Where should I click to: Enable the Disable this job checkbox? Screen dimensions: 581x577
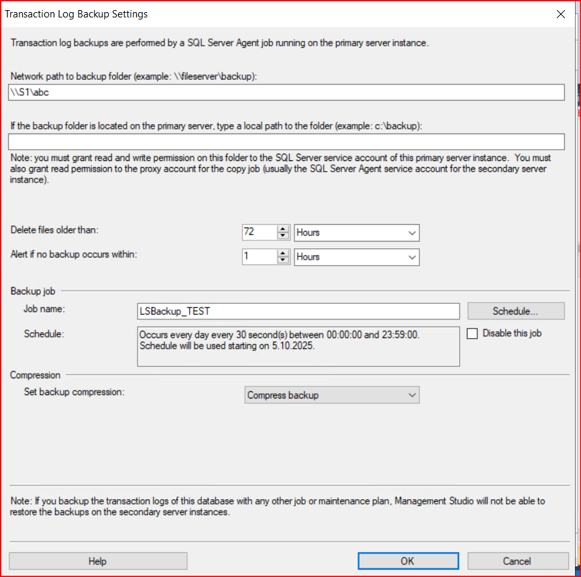tap(472, 333)
